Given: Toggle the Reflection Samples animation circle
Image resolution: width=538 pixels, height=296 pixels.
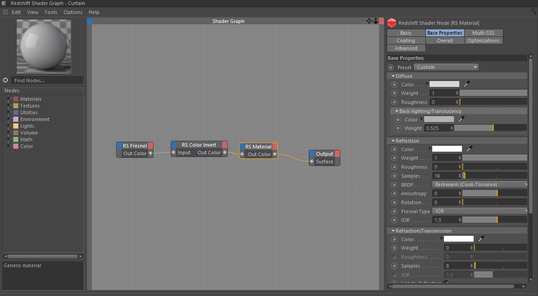Looking at the screenshot, I should 394,175.
